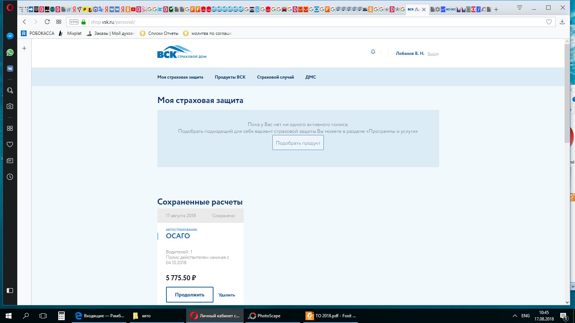Open Windows taskbar search icon

(26, 316)
